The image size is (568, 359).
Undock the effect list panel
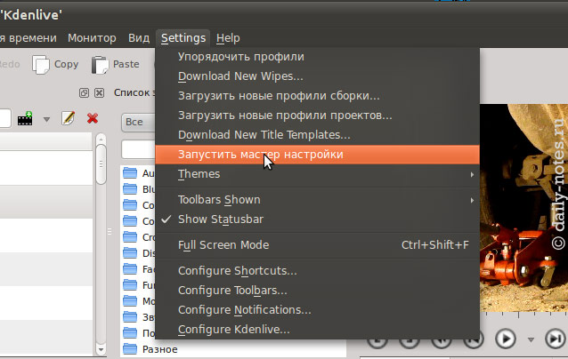[x=85, y=92]
